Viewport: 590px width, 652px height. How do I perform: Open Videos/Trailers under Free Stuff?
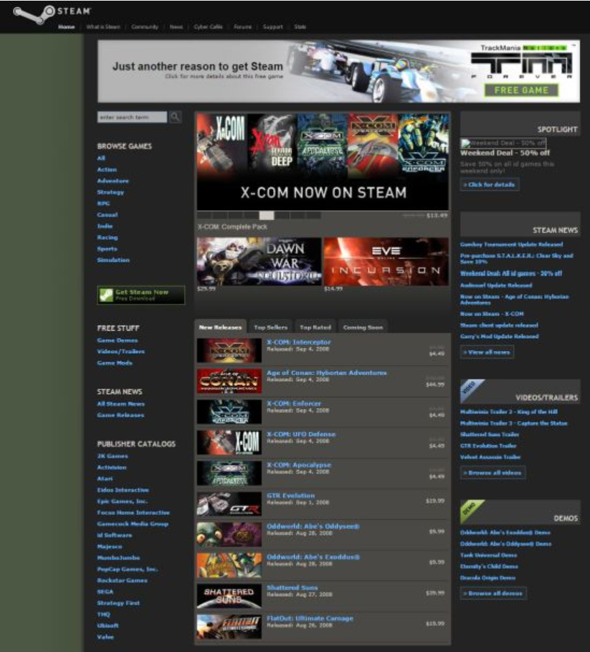point(121,351)
